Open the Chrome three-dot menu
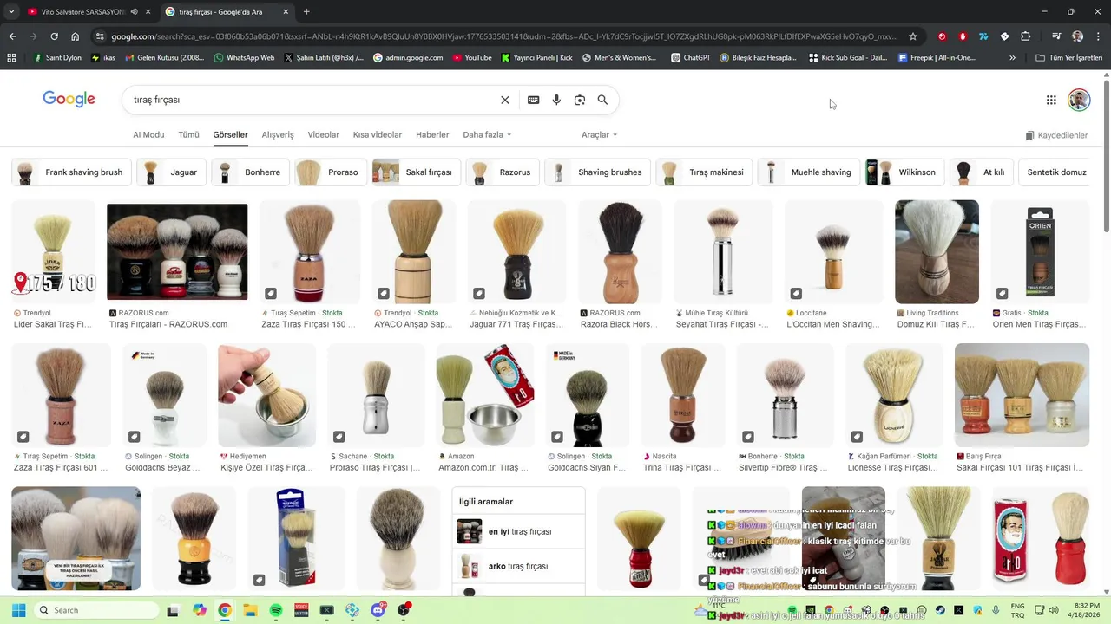The height and width of the screenshot is (624, 1111). point(1099,36)
